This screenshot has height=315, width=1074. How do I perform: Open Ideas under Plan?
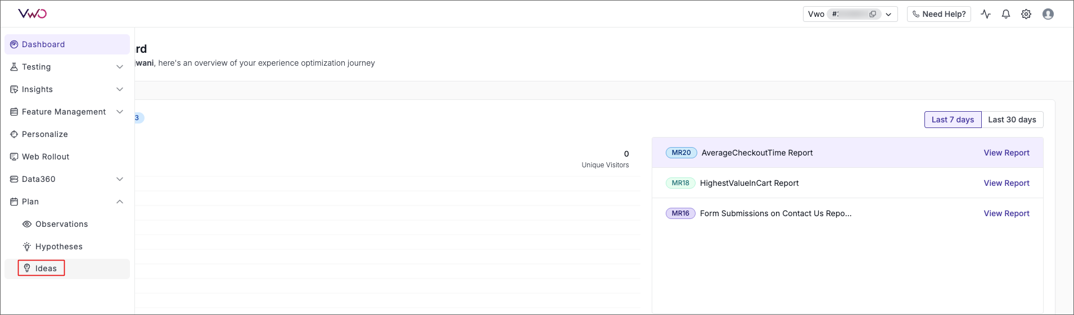(x=67, y=268)
